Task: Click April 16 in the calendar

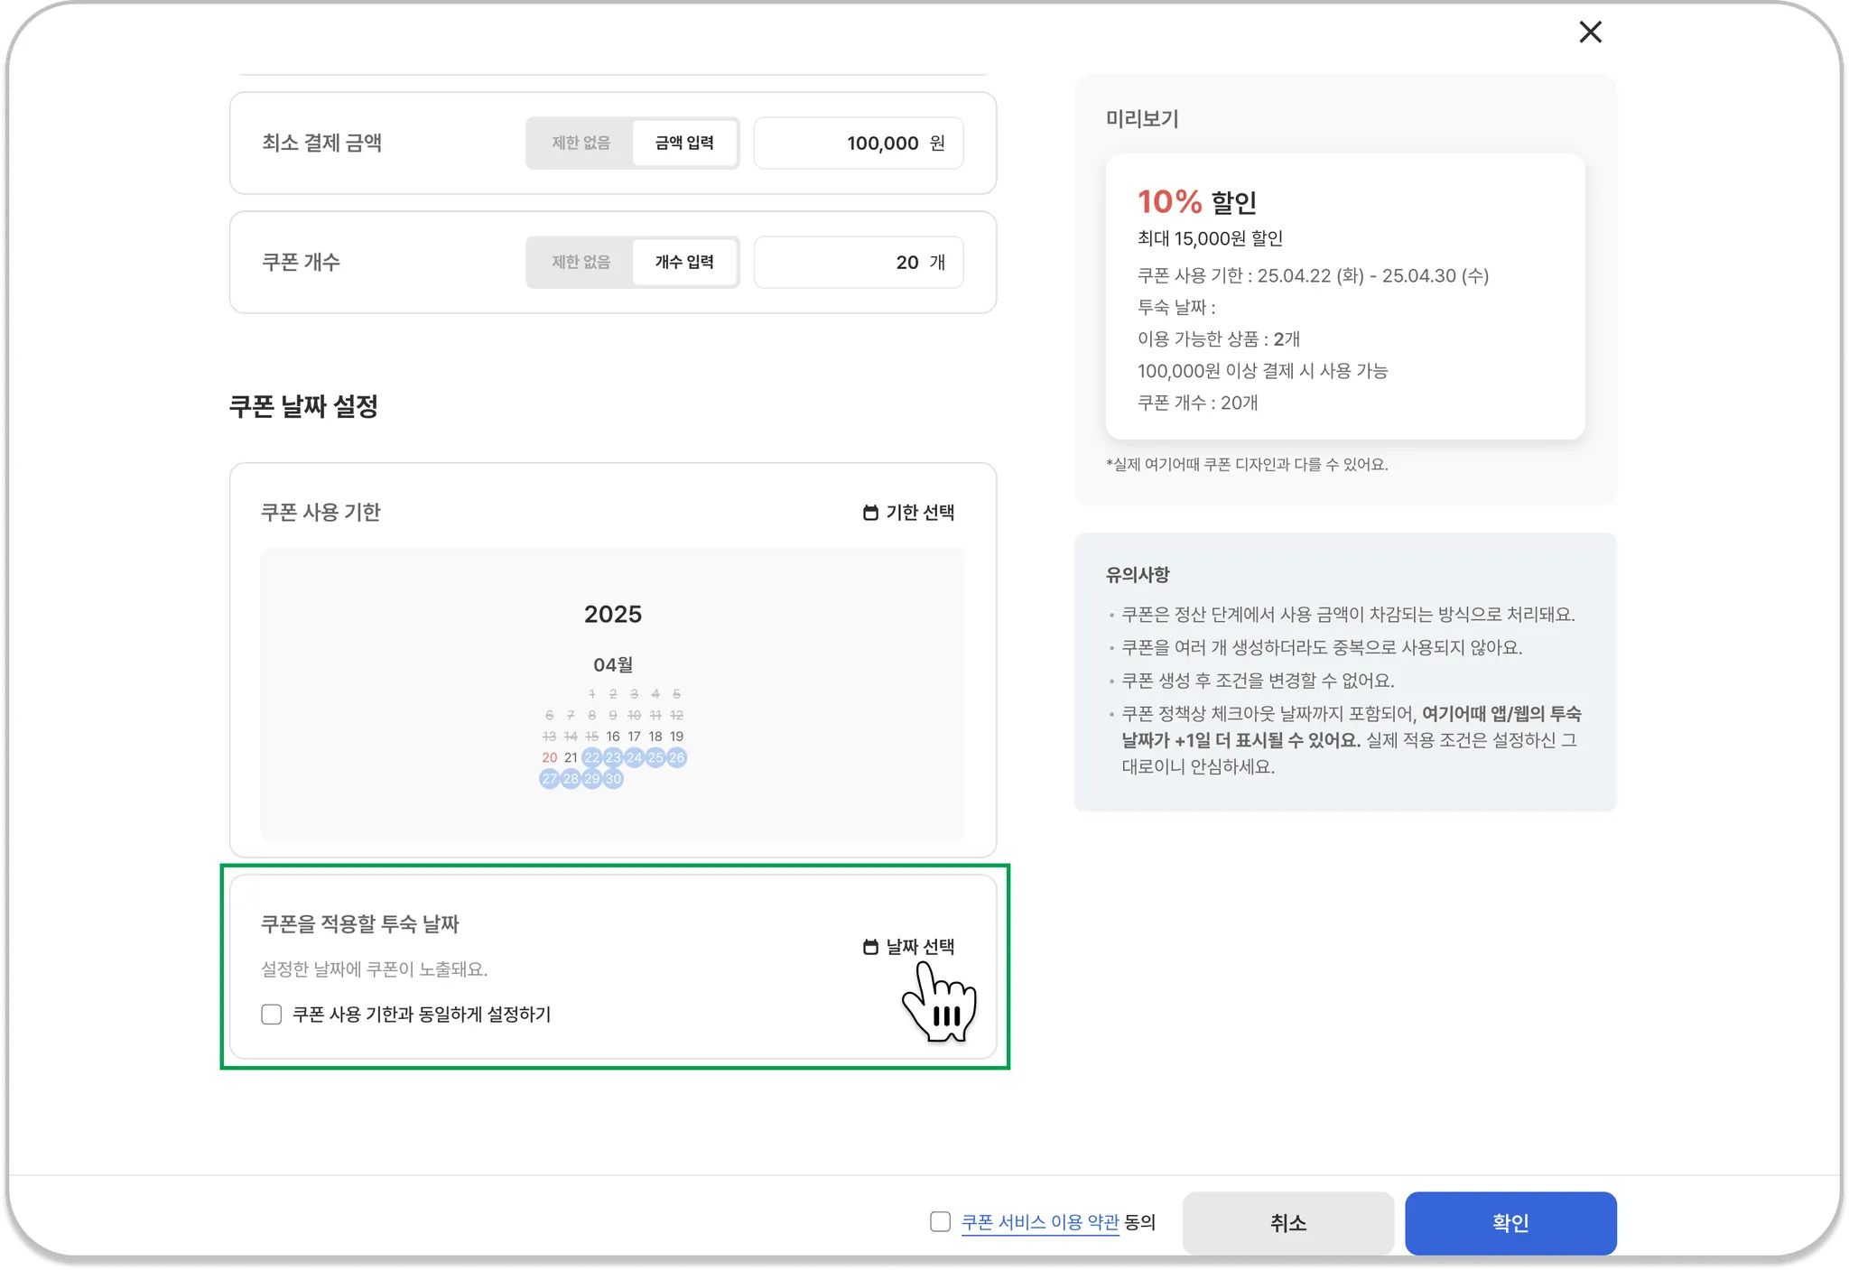Action: [613, 737]
